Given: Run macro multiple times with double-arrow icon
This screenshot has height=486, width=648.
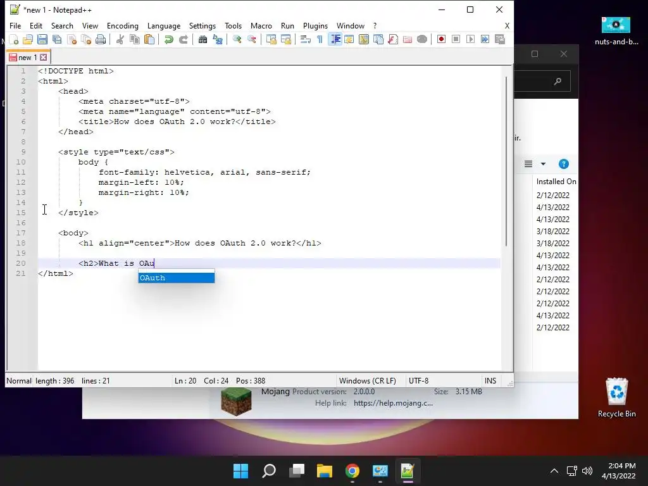Looking at the screenshot, I should 485,39.
